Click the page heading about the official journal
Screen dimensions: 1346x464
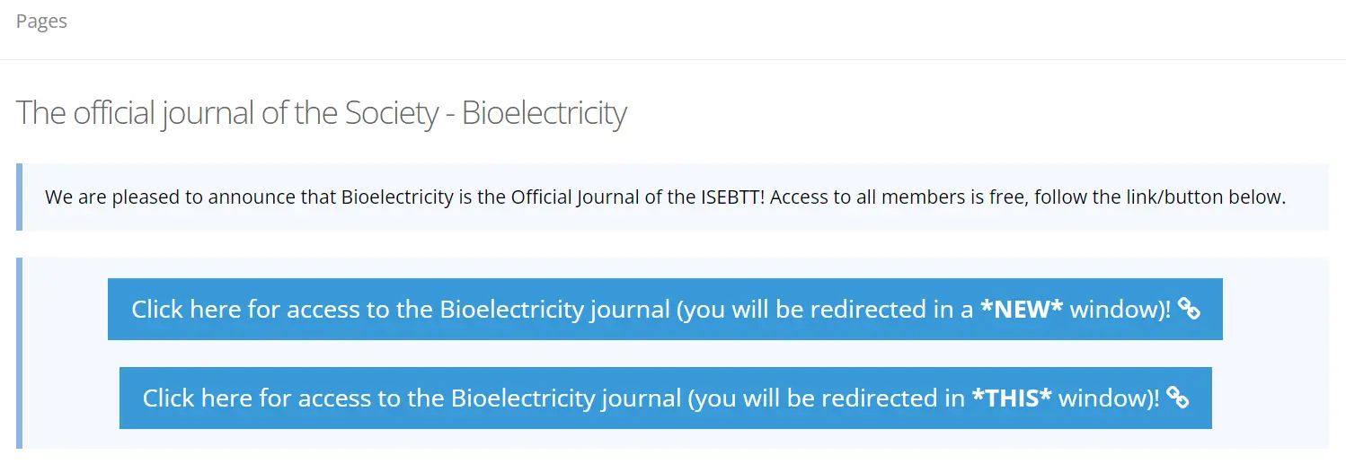click(321, 114)
